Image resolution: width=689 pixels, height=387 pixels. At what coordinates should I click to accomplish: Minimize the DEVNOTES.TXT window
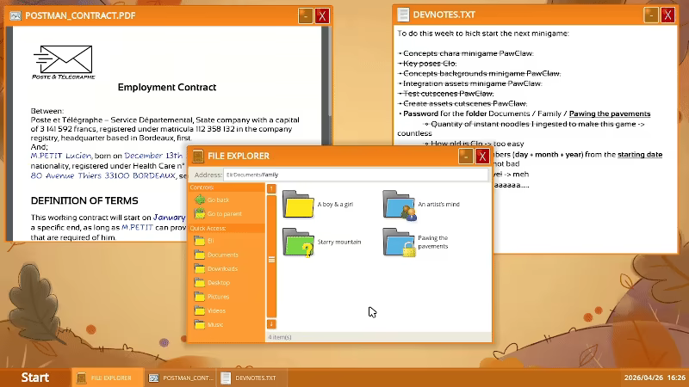[x=651, y=15]
